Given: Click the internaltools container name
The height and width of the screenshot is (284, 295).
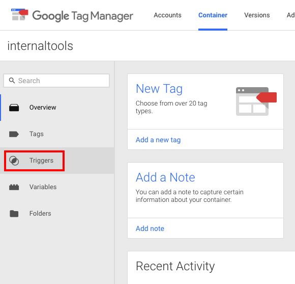Looking at the screenshot, I should [x=40, y=46].
